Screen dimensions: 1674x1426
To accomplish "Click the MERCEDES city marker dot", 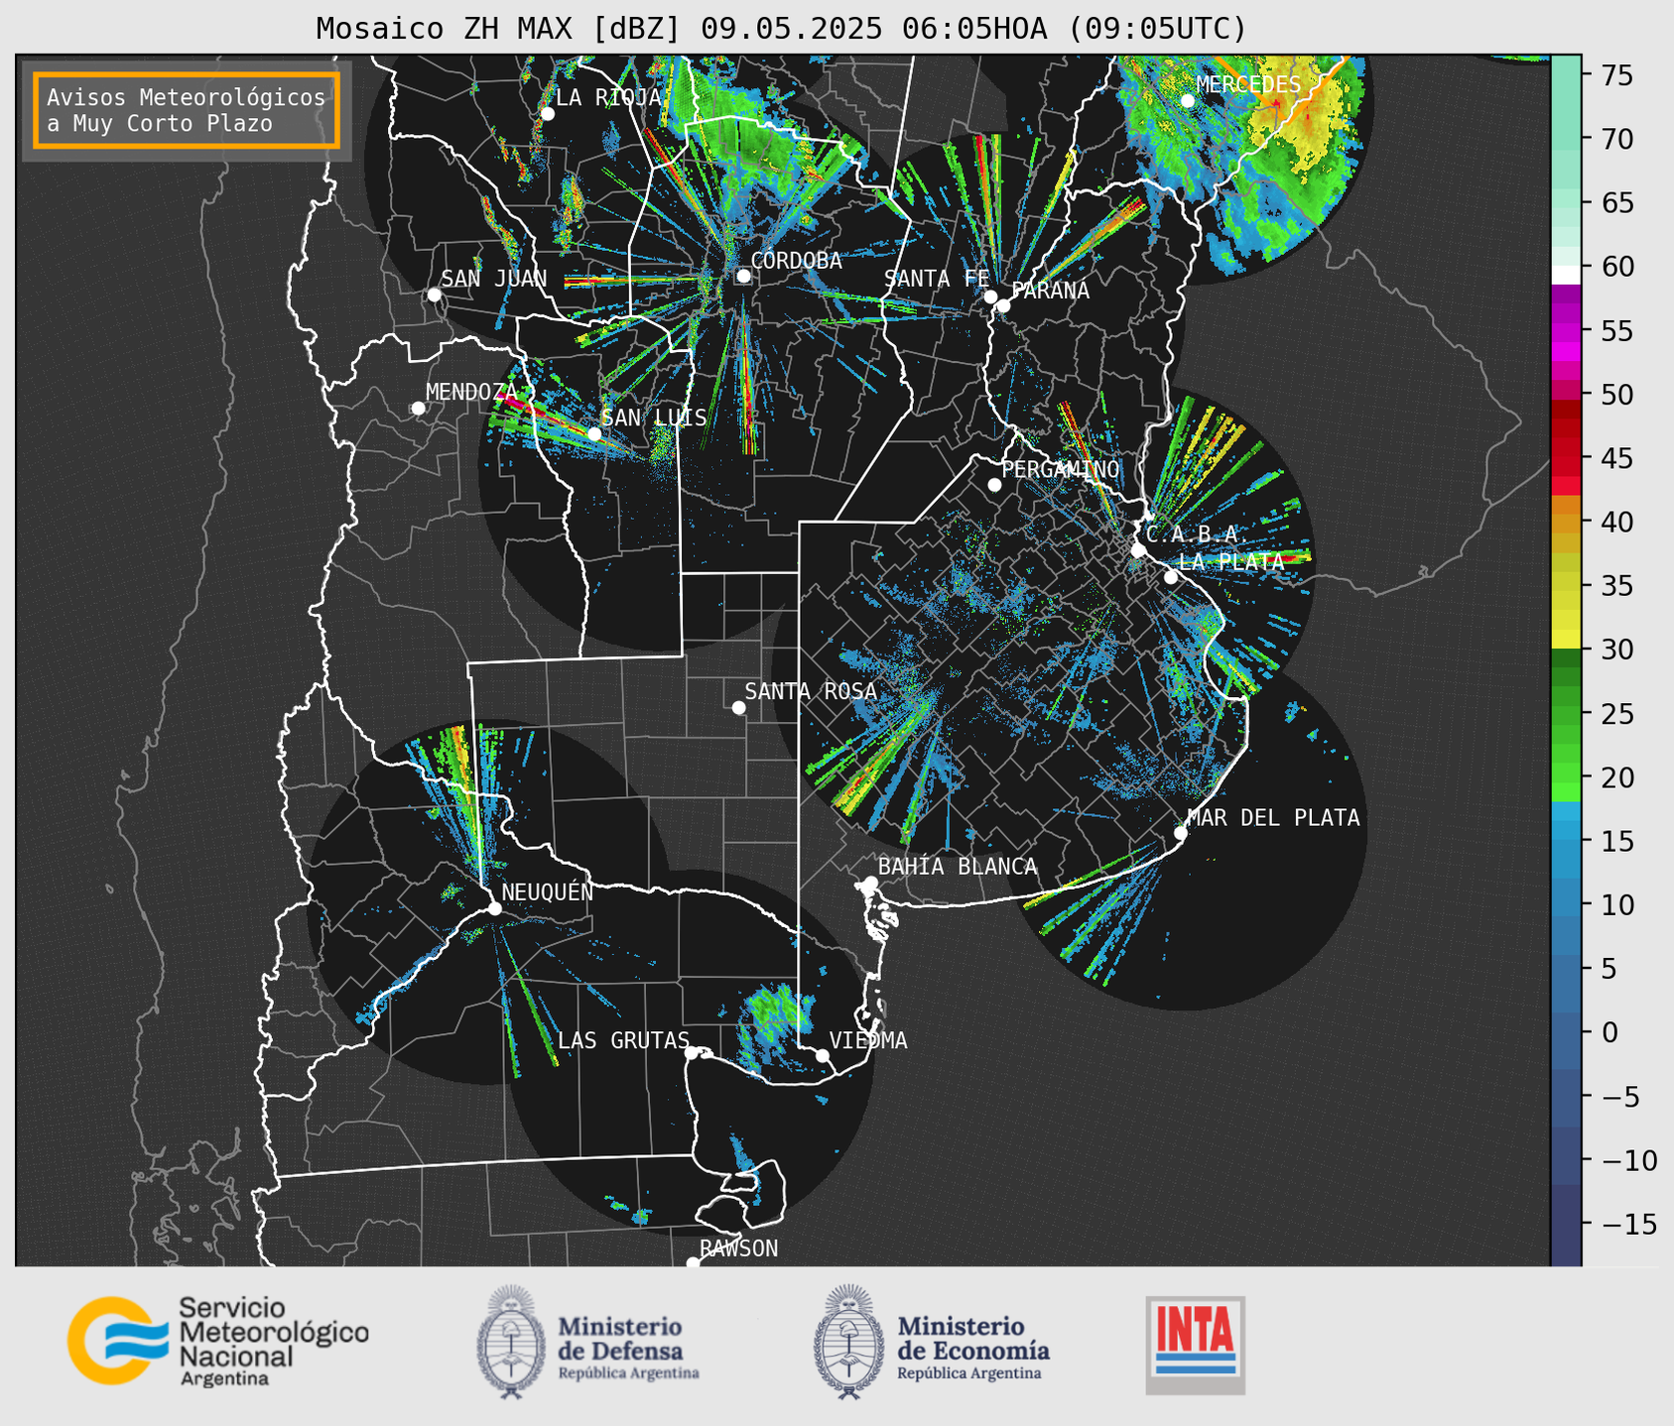I will pos(1187,101).
